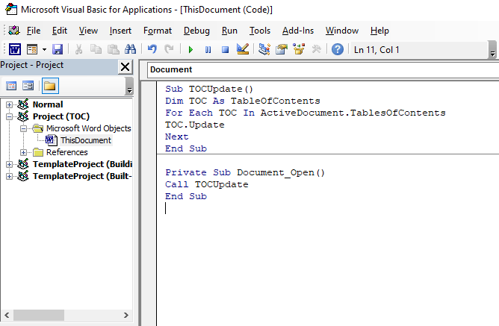
Task: Open the Tools menu
Action: tap(260, 31)
